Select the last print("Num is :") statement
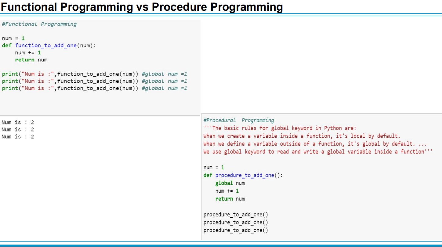 pyautogui.click(x=94, y=88)
